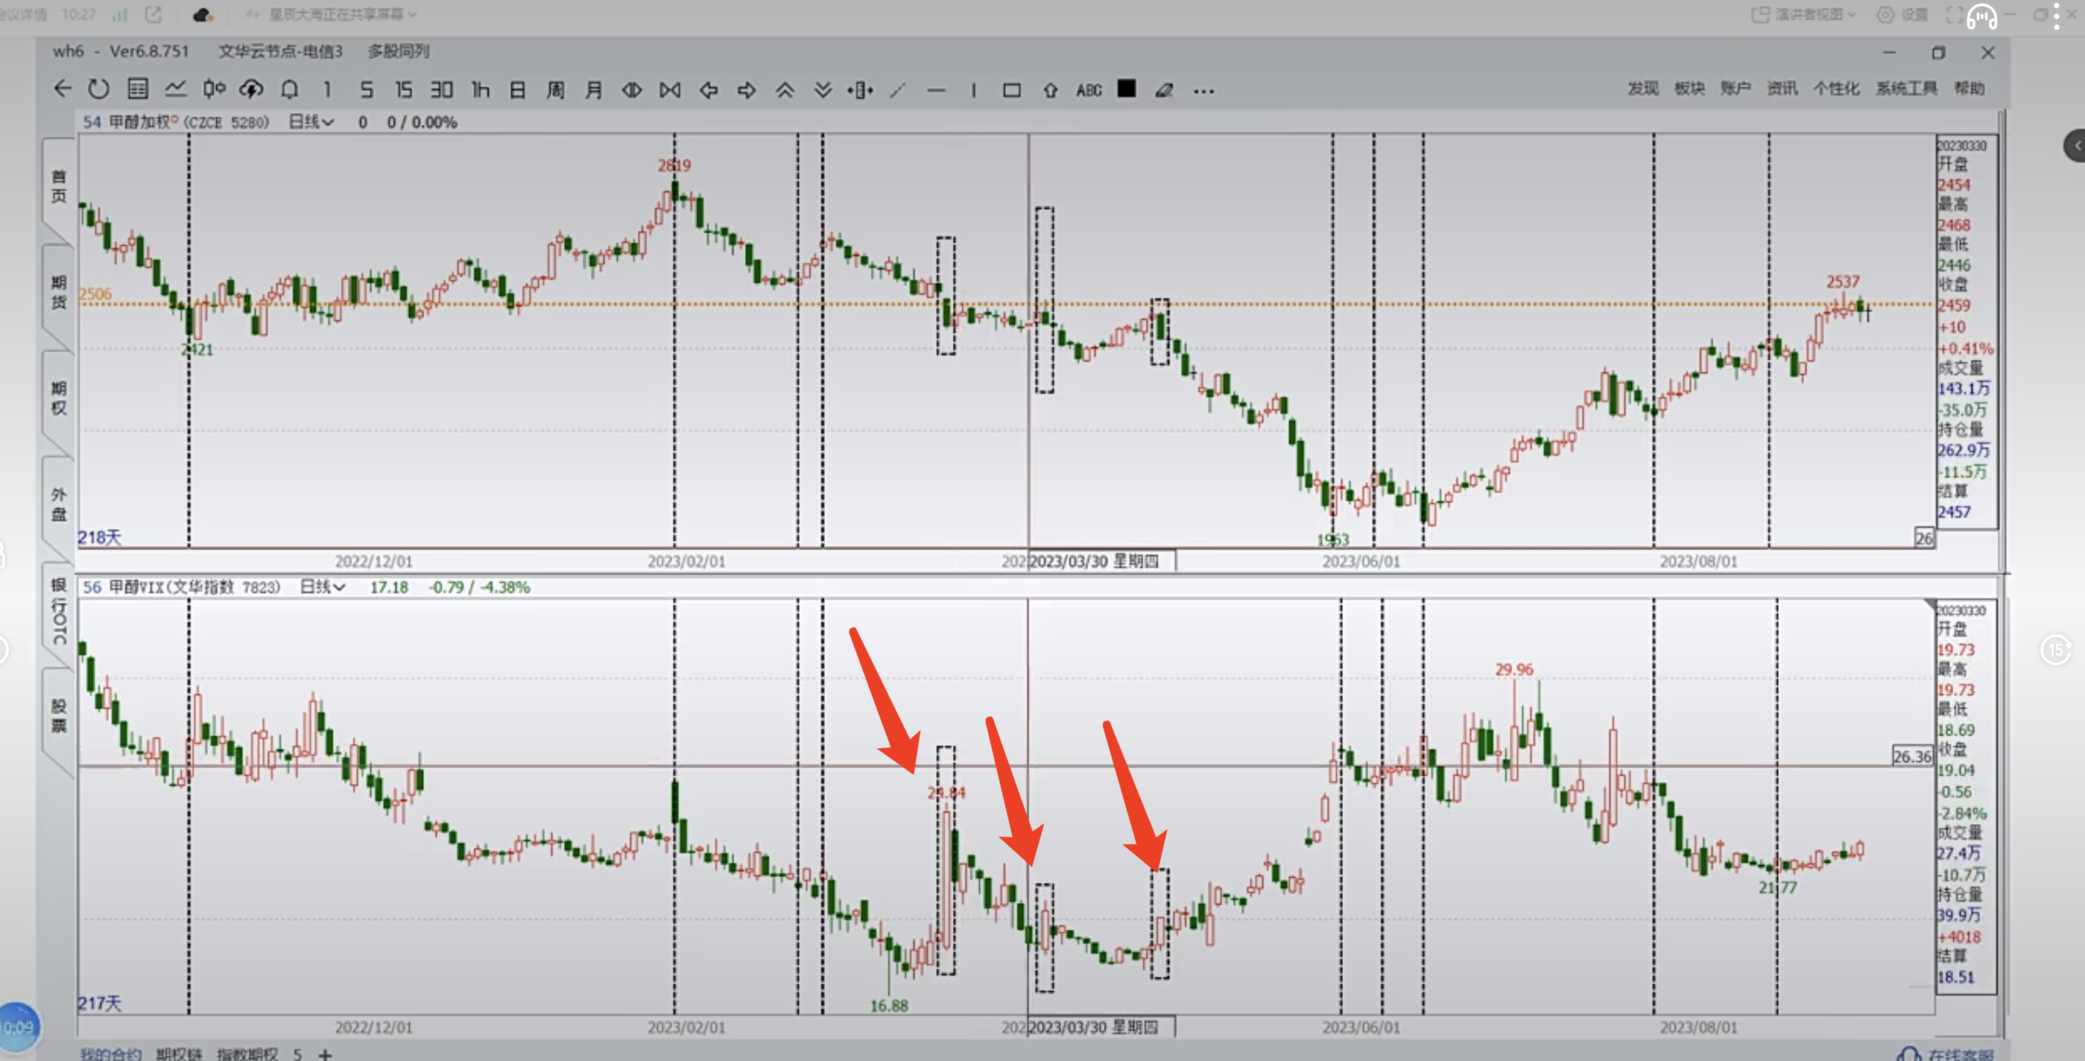2085x1061 pixels.
Task: Switch to 1h chart period
Action: tap(480, 89)
